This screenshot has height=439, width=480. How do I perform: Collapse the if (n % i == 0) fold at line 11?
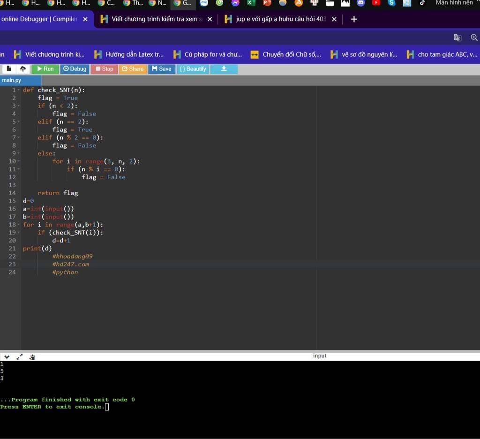point(18,169)
